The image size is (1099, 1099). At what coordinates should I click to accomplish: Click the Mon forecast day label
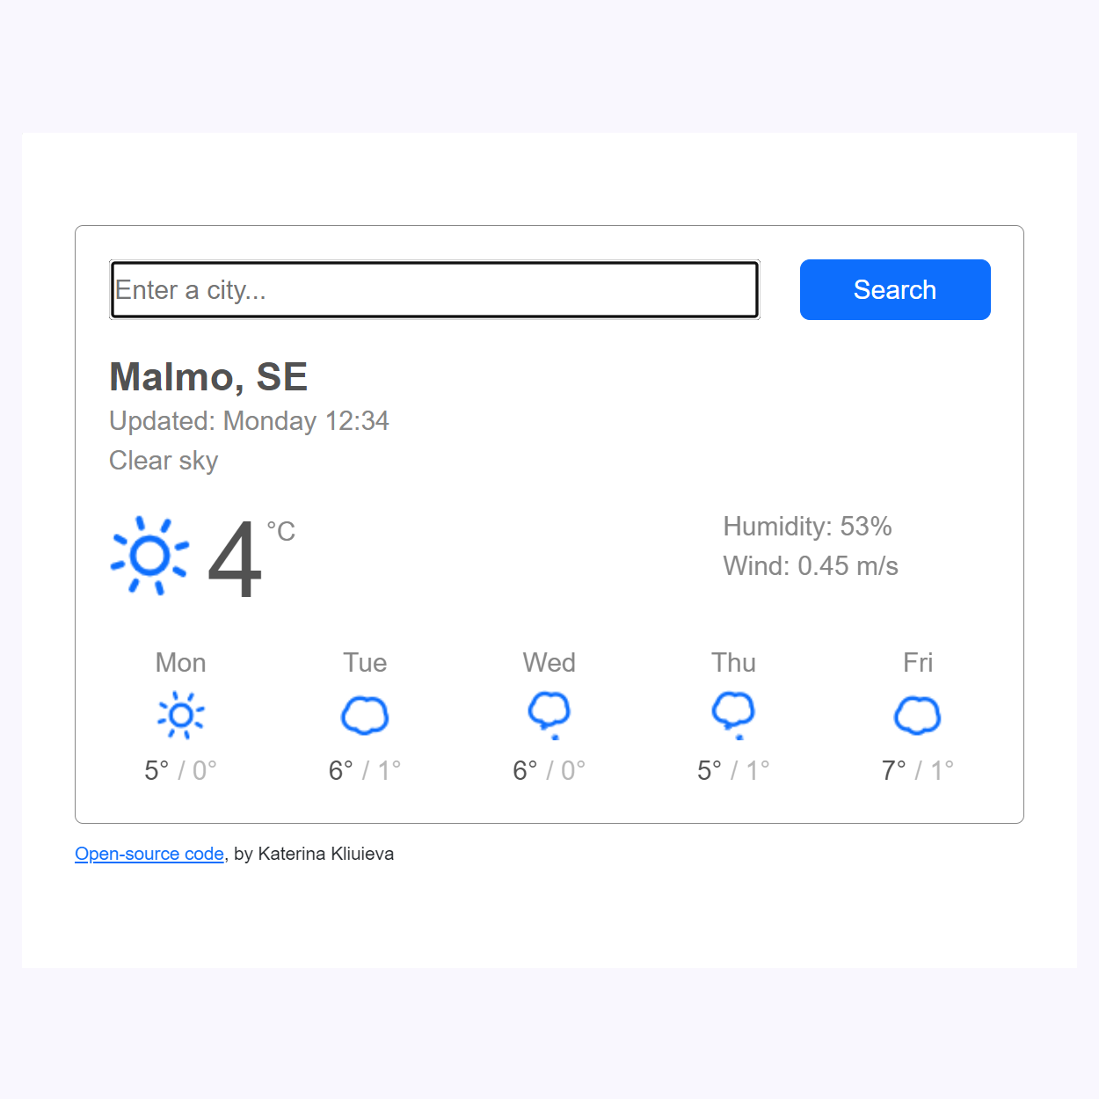pos(180,662)
